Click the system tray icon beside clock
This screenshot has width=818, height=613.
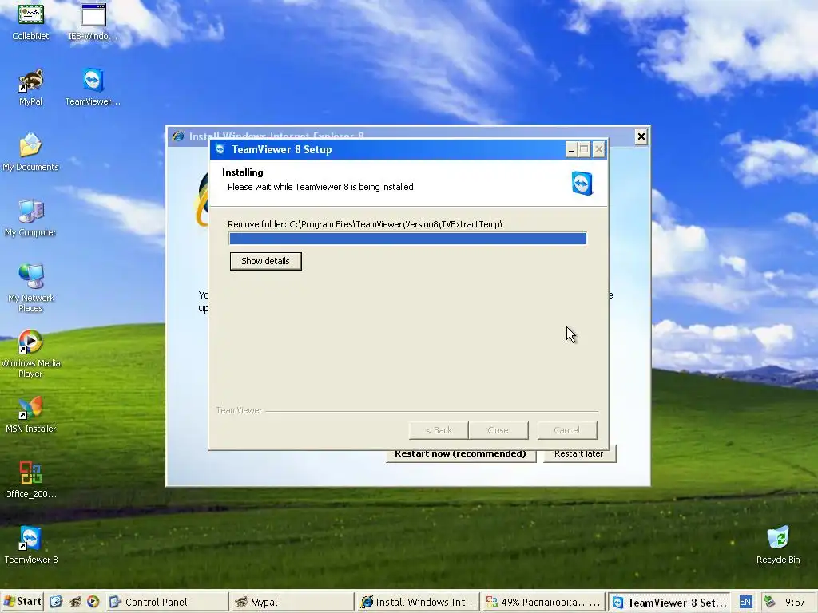(769, 602)
